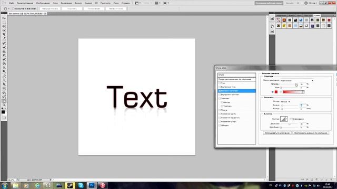Open the gradient picker arrow for glow
This screenshot has width=337, height=189.
coord(303,92)
